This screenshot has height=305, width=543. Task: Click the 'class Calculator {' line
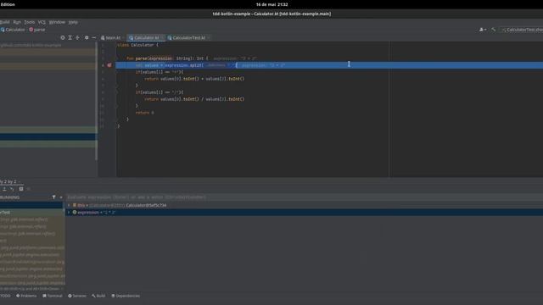[x=137, y=45]
